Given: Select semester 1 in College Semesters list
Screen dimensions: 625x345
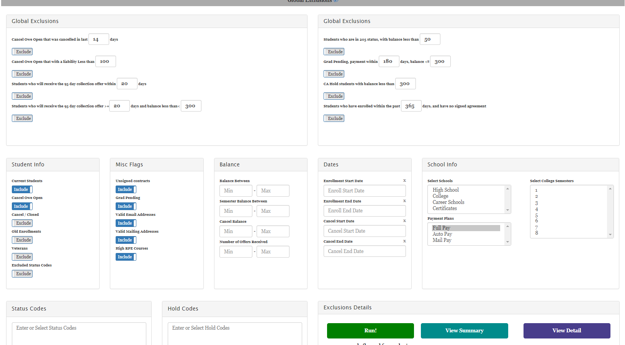Looking at the screenshot, I should pyautogui.click(x=536, y=190).
